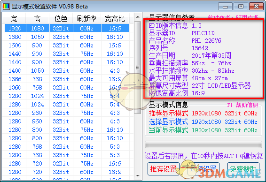Screen dimensions: 266x182
Task: Click the 序列号 15642 entry
Action: (179, 48)
